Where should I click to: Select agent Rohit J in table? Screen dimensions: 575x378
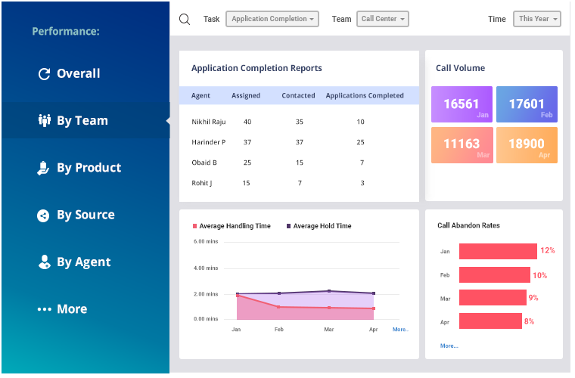tap(202, 183)
